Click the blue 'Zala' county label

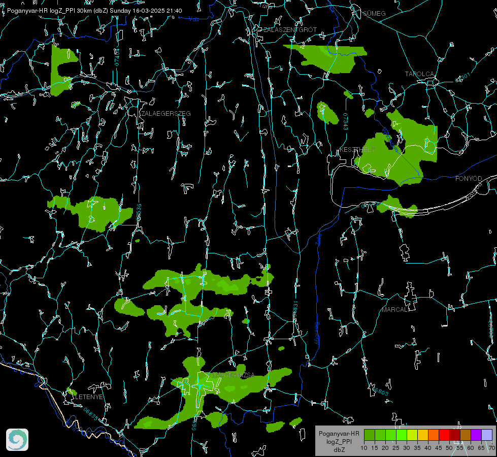[x=318, y=239]
